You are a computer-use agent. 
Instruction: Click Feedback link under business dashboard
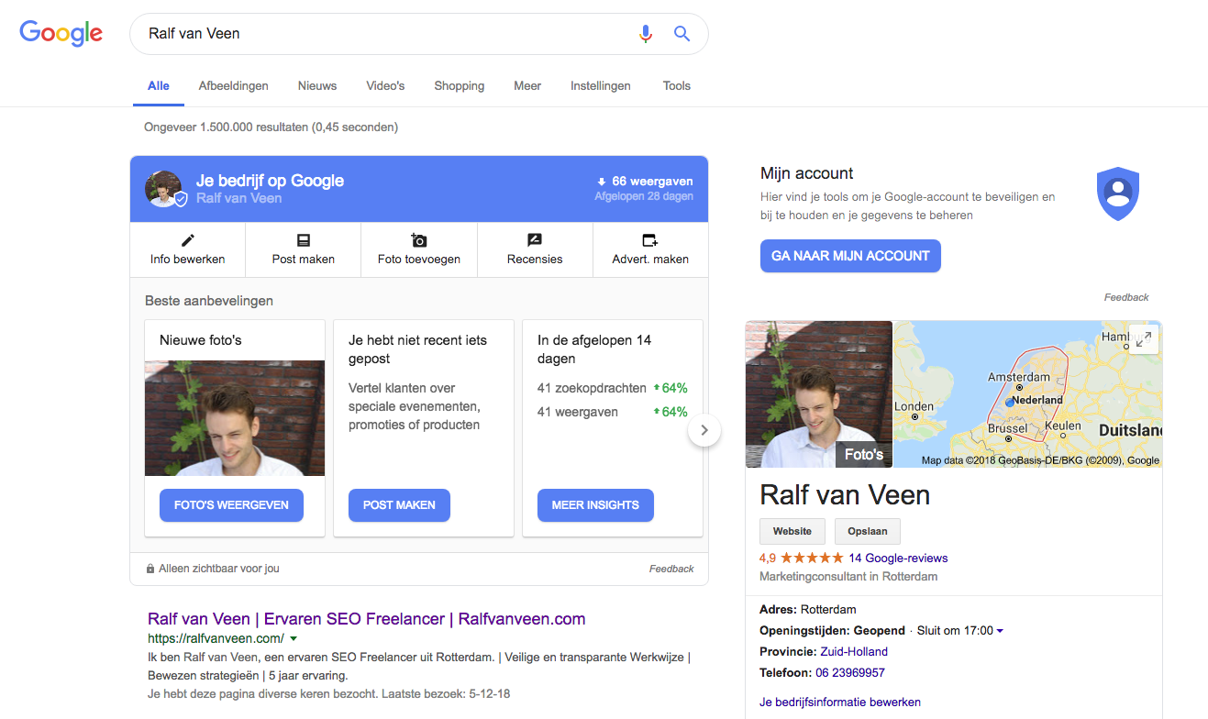671,569
